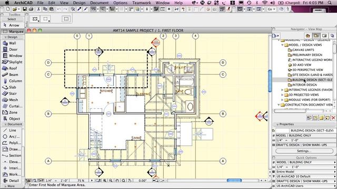Select the Stair tool

(x=12, y=93)
